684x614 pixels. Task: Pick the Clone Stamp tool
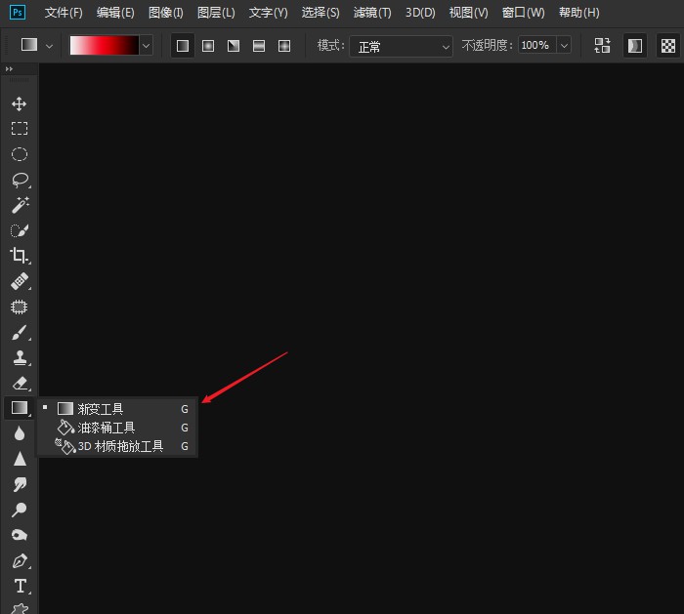(x=20, y=358)
